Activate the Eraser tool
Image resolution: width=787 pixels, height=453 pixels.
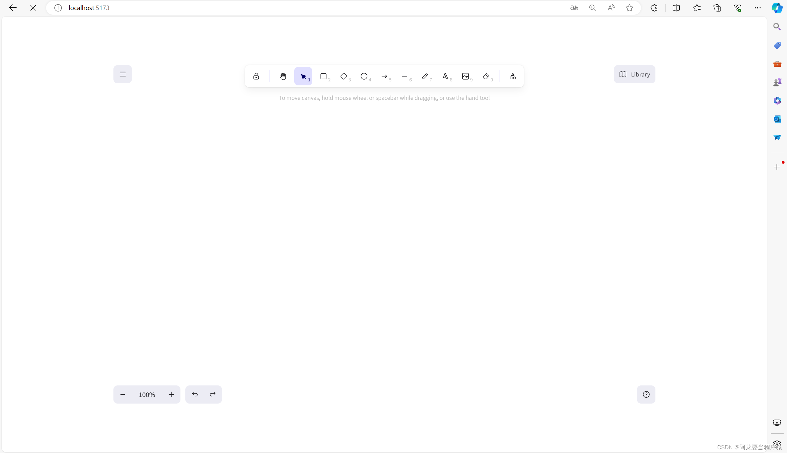[486, 76]
